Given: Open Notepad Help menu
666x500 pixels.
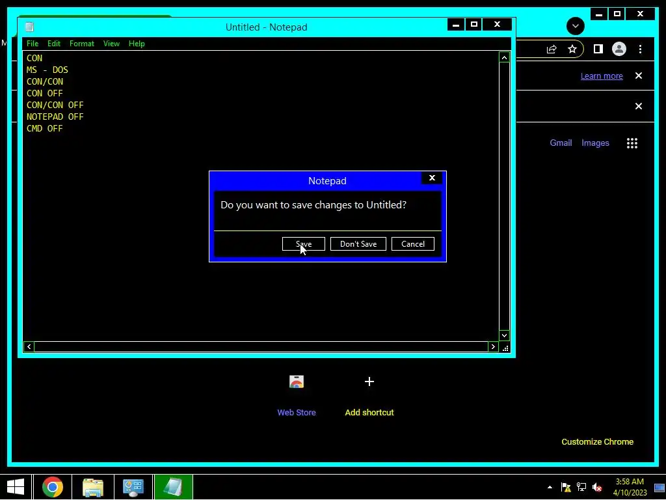Looking at the screenshot, I should [137, 44].
